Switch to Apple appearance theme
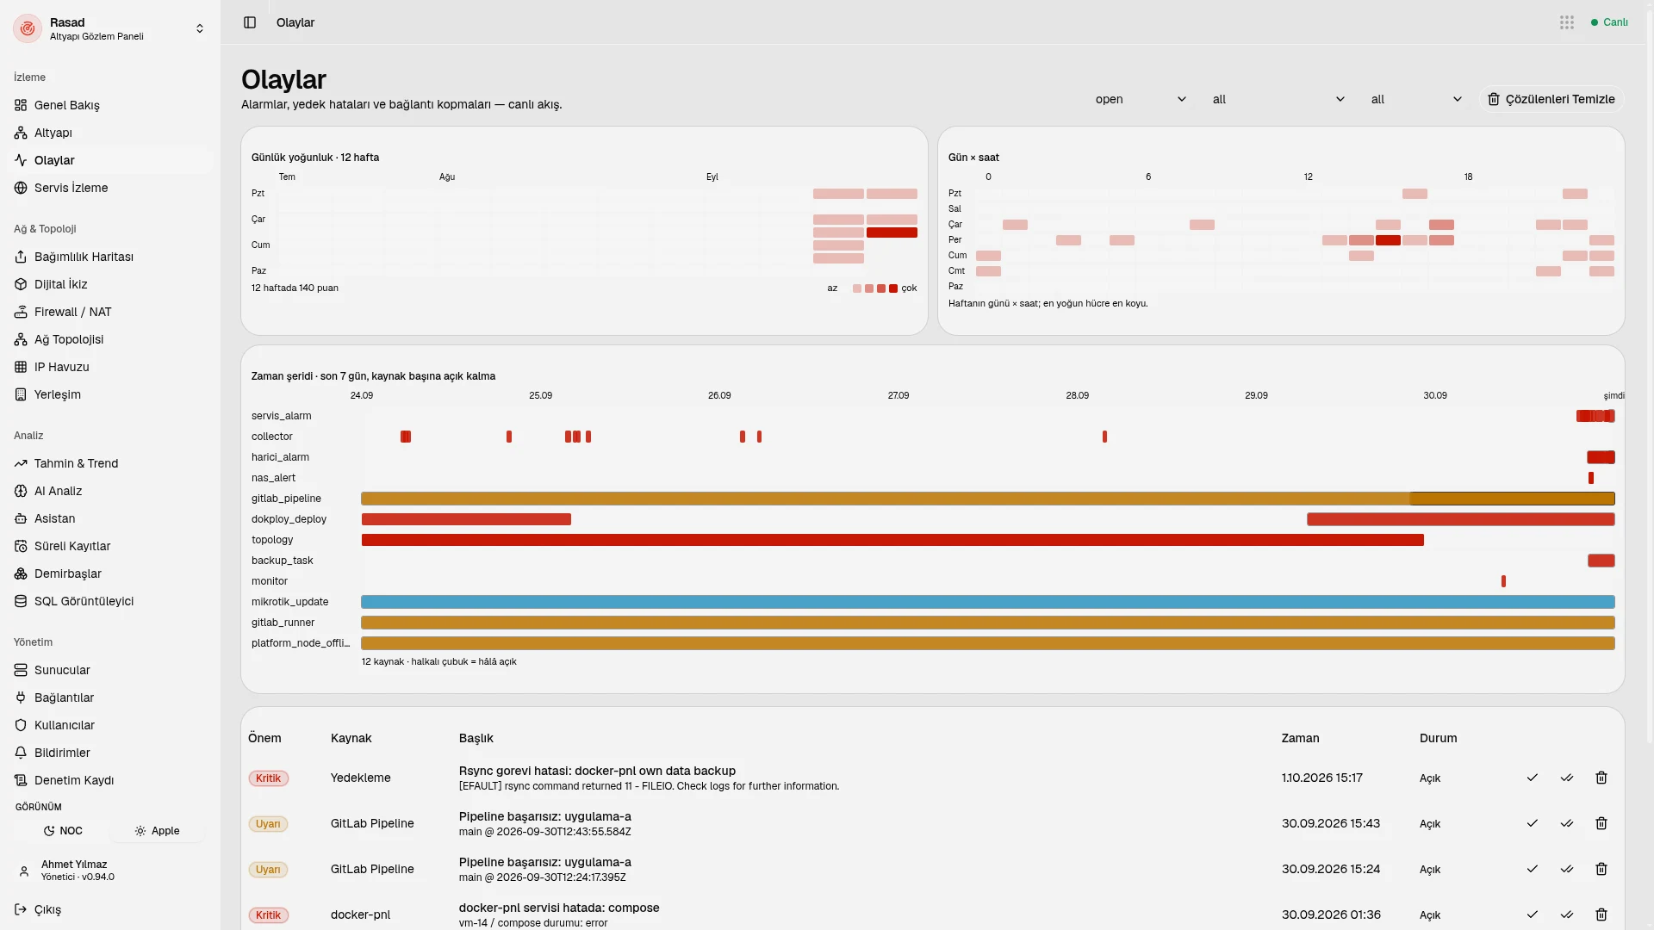 pyautogui.click(x=158, y=831)
